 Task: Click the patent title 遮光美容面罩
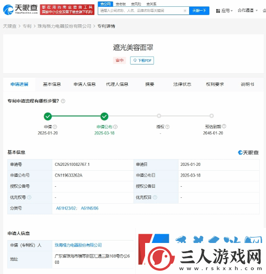click(x=133, y=48)
